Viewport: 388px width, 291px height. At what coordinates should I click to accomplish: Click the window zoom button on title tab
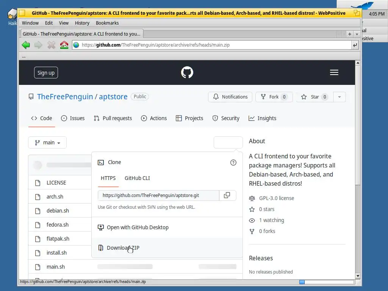pos(357,13)
